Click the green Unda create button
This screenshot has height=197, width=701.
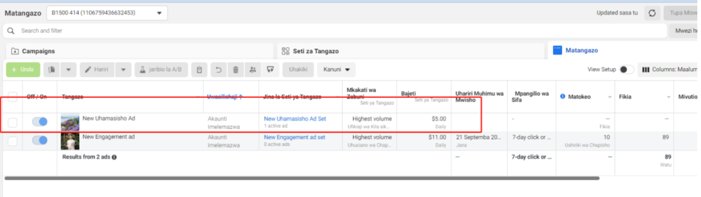(23, 70)
